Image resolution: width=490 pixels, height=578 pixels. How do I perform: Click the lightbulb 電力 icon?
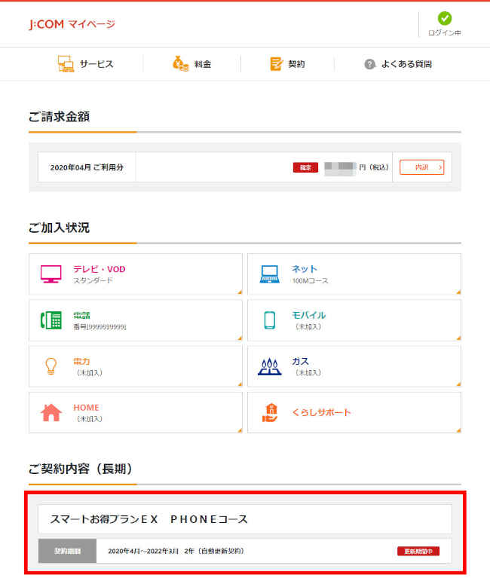51,366
